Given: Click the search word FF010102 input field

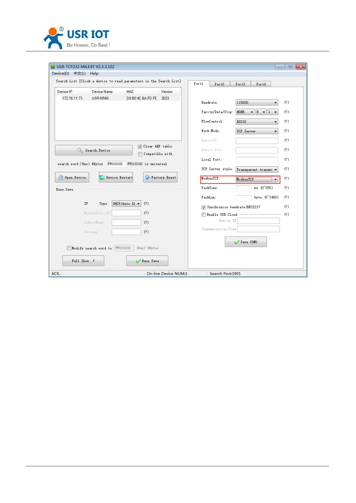Looking at the screenshot, I should pyautogui.click(x=116, y=164).
